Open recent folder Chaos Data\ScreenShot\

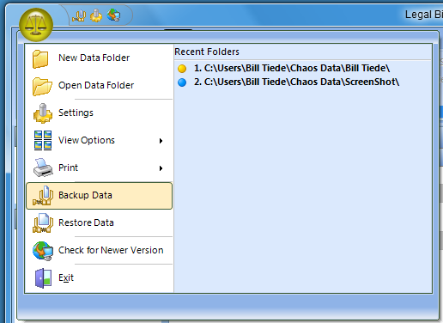click(x=296, y=82)
